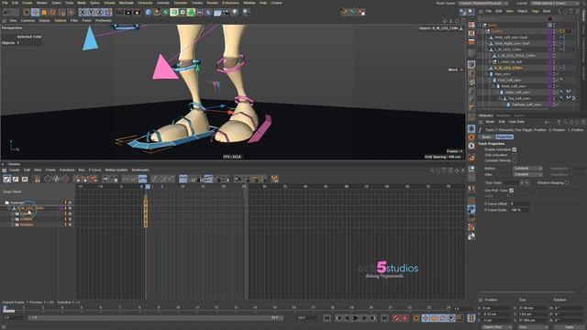587x330 pixels.
Task: Collapse the Foot_Left_con+ hierarchy
Action: (490, 80)
